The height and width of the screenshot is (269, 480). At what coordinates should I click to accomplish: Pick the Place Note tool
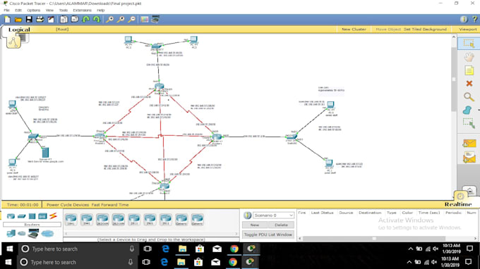(469, 70)
